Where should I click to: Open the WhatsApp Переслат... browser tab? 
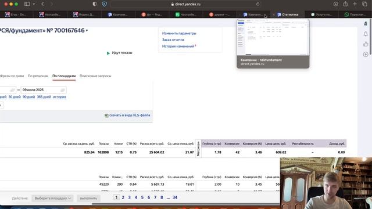[356, 15]
